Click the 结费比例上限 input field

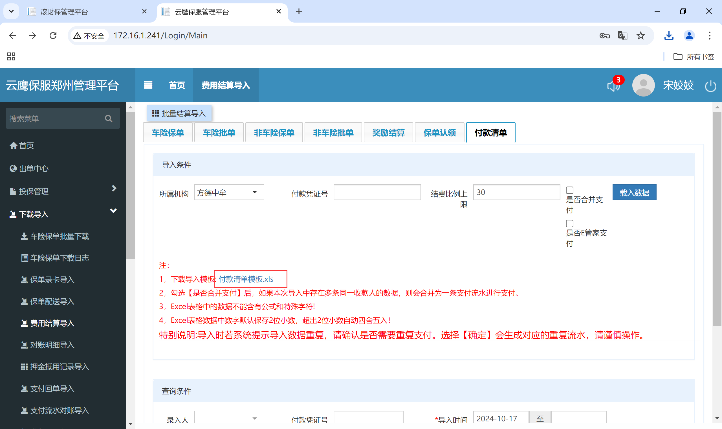click(x=516, y=192)
